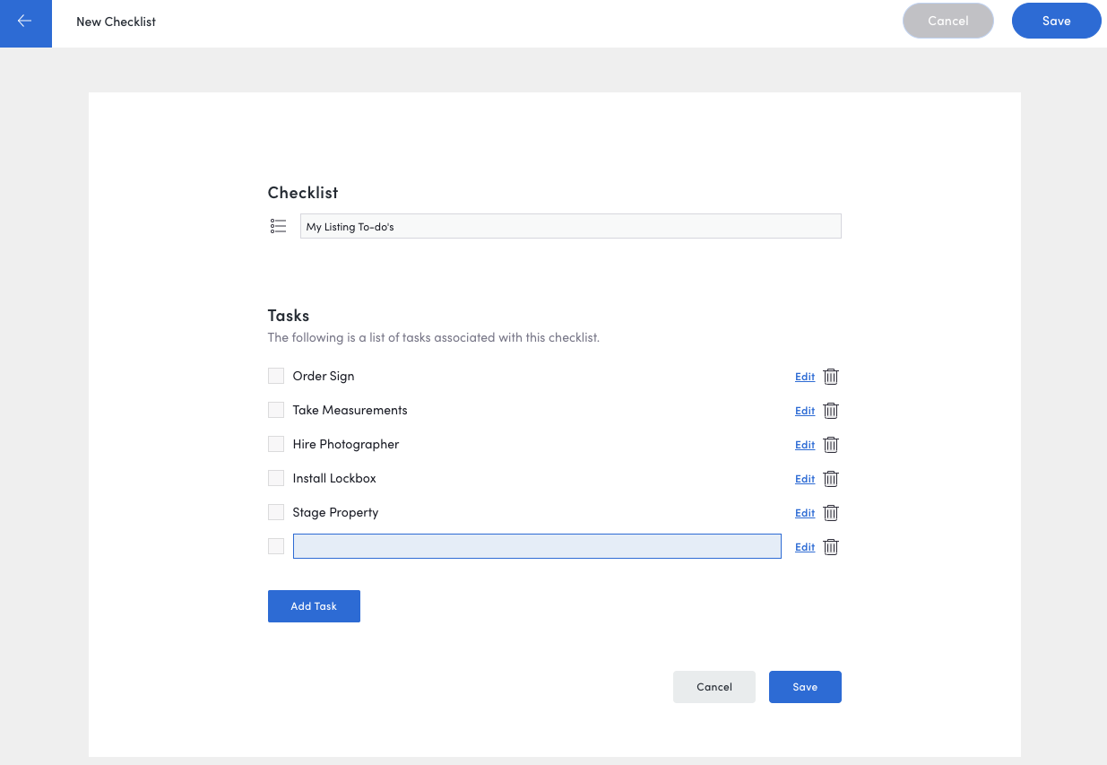Check the empty task's checkbox
1107x765 pixels.
276,546
